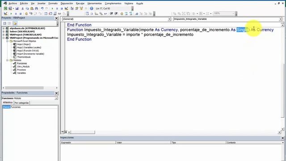Click the Save toolbar icon
Viewport: 286px width, 161px height.
click(x=17, y=8)
